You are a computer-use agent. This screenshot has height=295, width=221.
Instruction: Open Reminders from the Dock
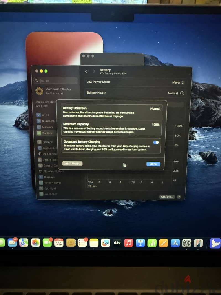(x=82, y=243)
